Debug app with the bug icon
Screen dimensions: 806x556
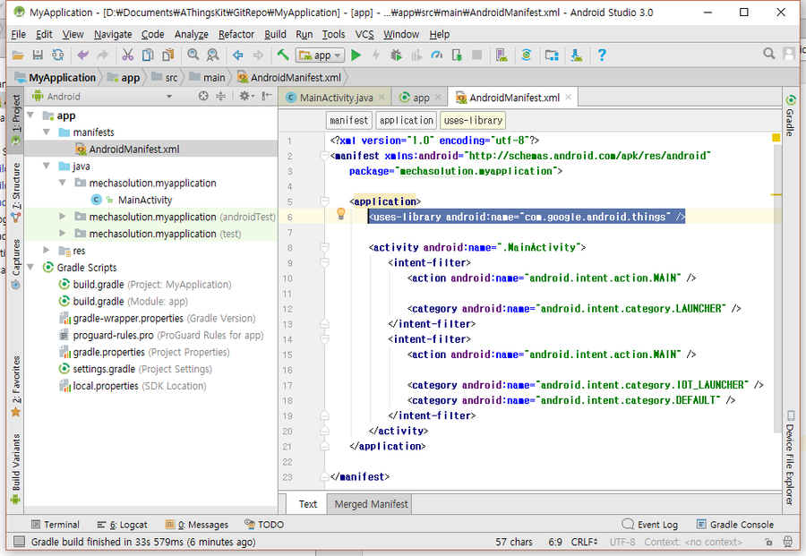coord(396,55)
